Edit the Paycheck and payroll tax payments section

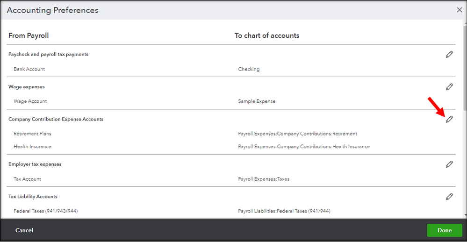(x=449, y=55)
